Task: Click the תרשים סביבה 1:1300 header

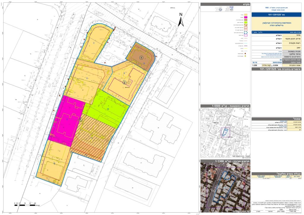Action: (x=226, y=161)
